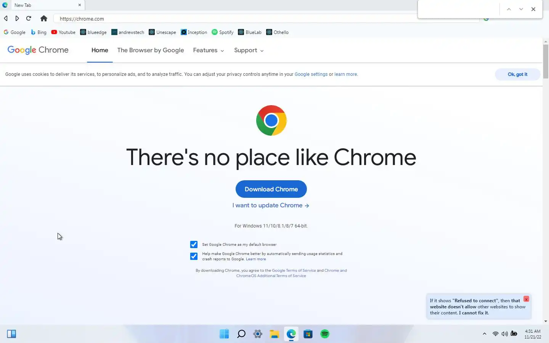Jump to next find result arrow
Image resolution: width=549 pixels, height=343 pixels.
pos(521,9)
